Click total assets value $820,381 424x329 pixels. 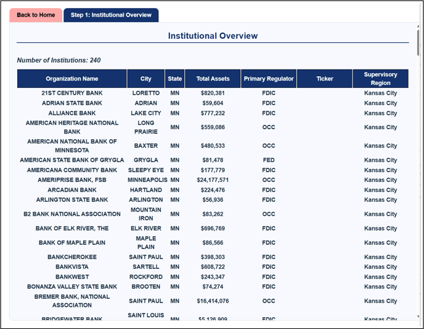[x=213, y=93]
